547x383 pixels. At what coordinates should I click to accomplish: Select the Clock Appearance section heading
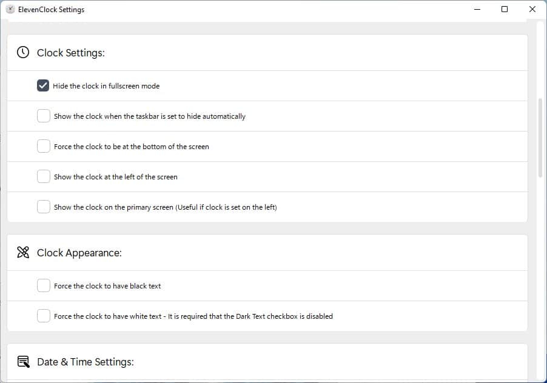click(x=79, y=253)
